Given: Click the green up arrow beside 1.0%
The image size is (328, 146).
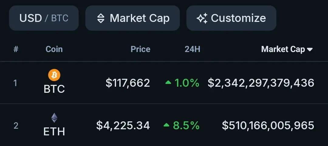Looking at the screenshot, I should (x=168, y=82).
